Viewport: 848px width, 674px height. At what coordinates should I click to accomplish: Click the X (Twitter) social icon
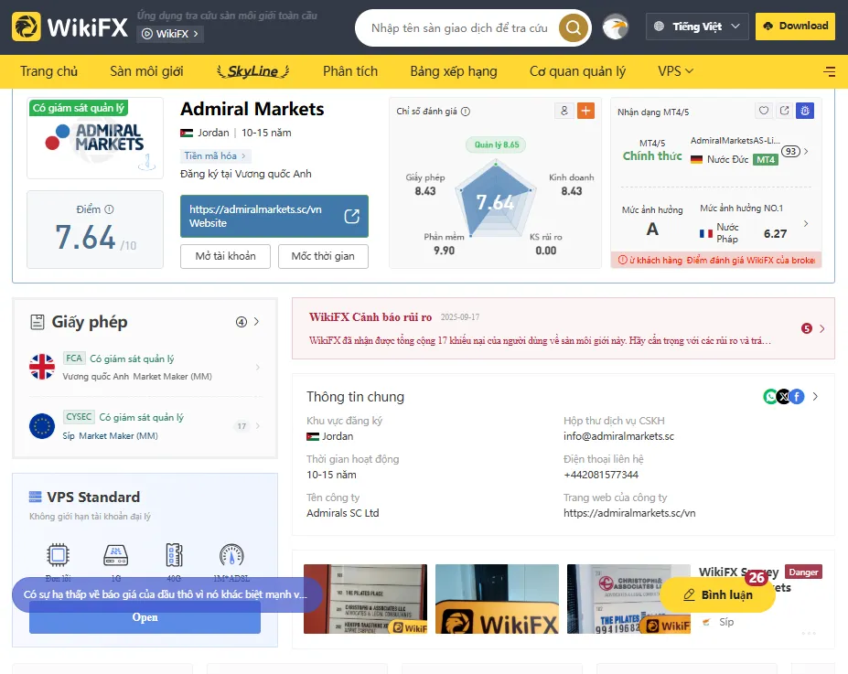click(783, 397)
